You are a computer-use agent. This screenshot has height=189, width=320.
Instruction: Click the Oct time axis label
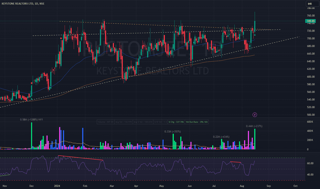click(295, 186)
